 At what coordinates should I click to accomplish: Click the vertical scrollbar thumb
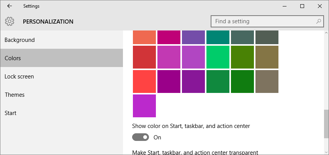pos(326,124)
